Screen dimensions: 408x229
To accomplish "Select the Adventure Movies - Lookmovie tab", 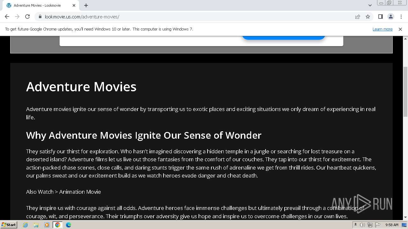I will point(40,5).
